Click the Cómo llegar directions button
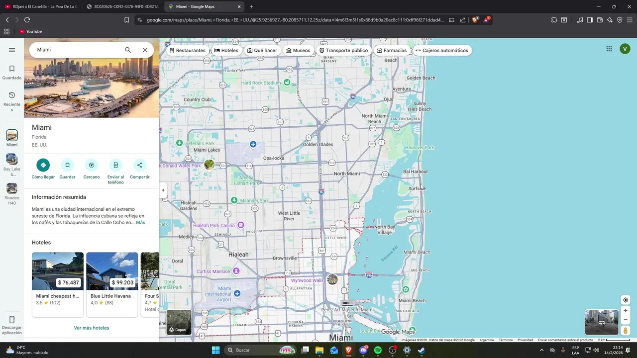The width and height of the screenshot is (637, 358). click(43, 169)
